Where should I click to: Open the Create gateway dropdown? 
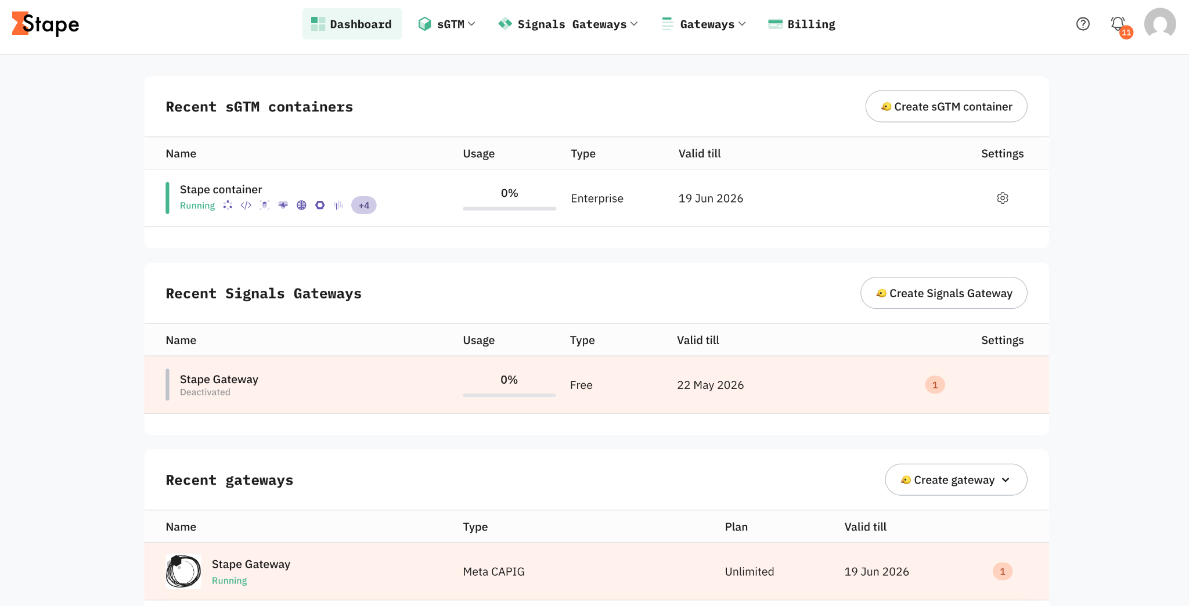pos(956,479)
